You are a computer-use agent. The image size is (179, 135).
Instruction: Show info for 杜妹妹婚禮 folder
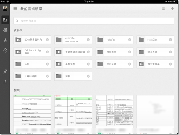pos(47,76)
